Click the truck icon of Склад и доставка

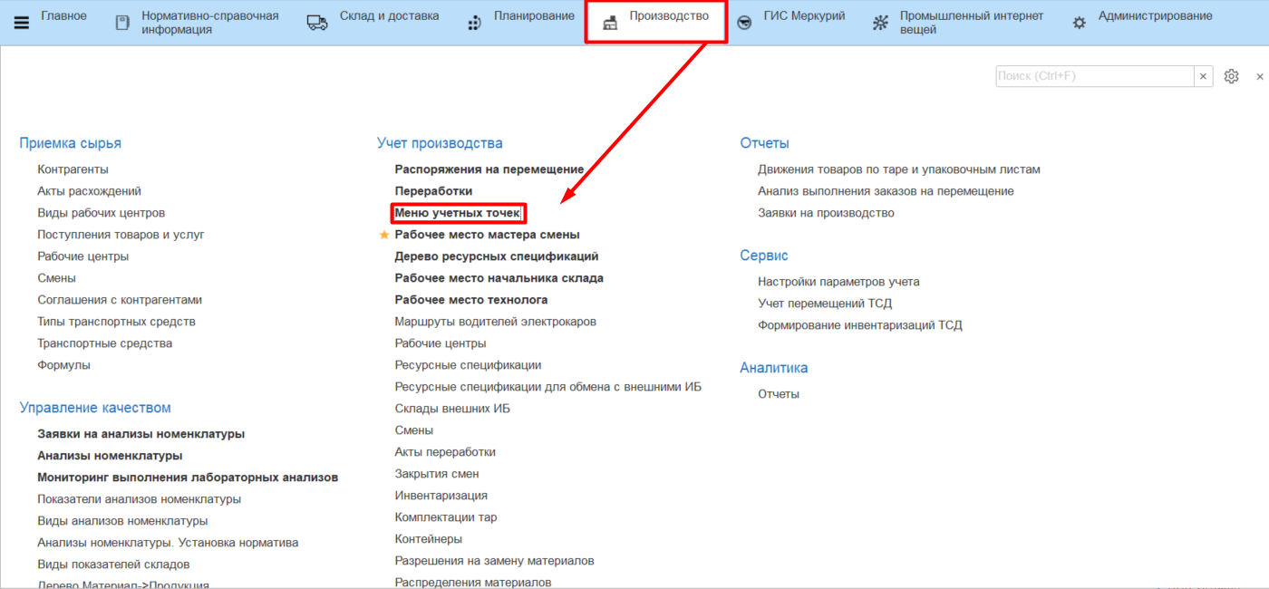tap(317, 23)
